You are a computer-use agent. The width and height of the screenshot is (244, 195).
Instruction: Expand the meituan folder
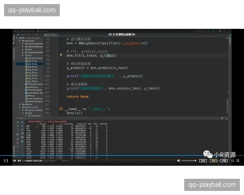(x=20, y=104)
